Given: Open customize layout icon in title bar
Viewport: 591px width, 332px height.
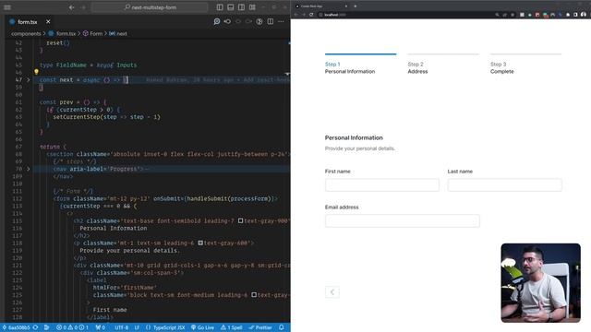Looking at the screenshot, I should point(252,7).
